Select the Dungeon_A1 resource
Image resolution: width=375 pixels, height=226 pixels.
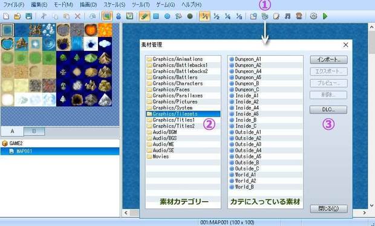click(x=266, y=59)
